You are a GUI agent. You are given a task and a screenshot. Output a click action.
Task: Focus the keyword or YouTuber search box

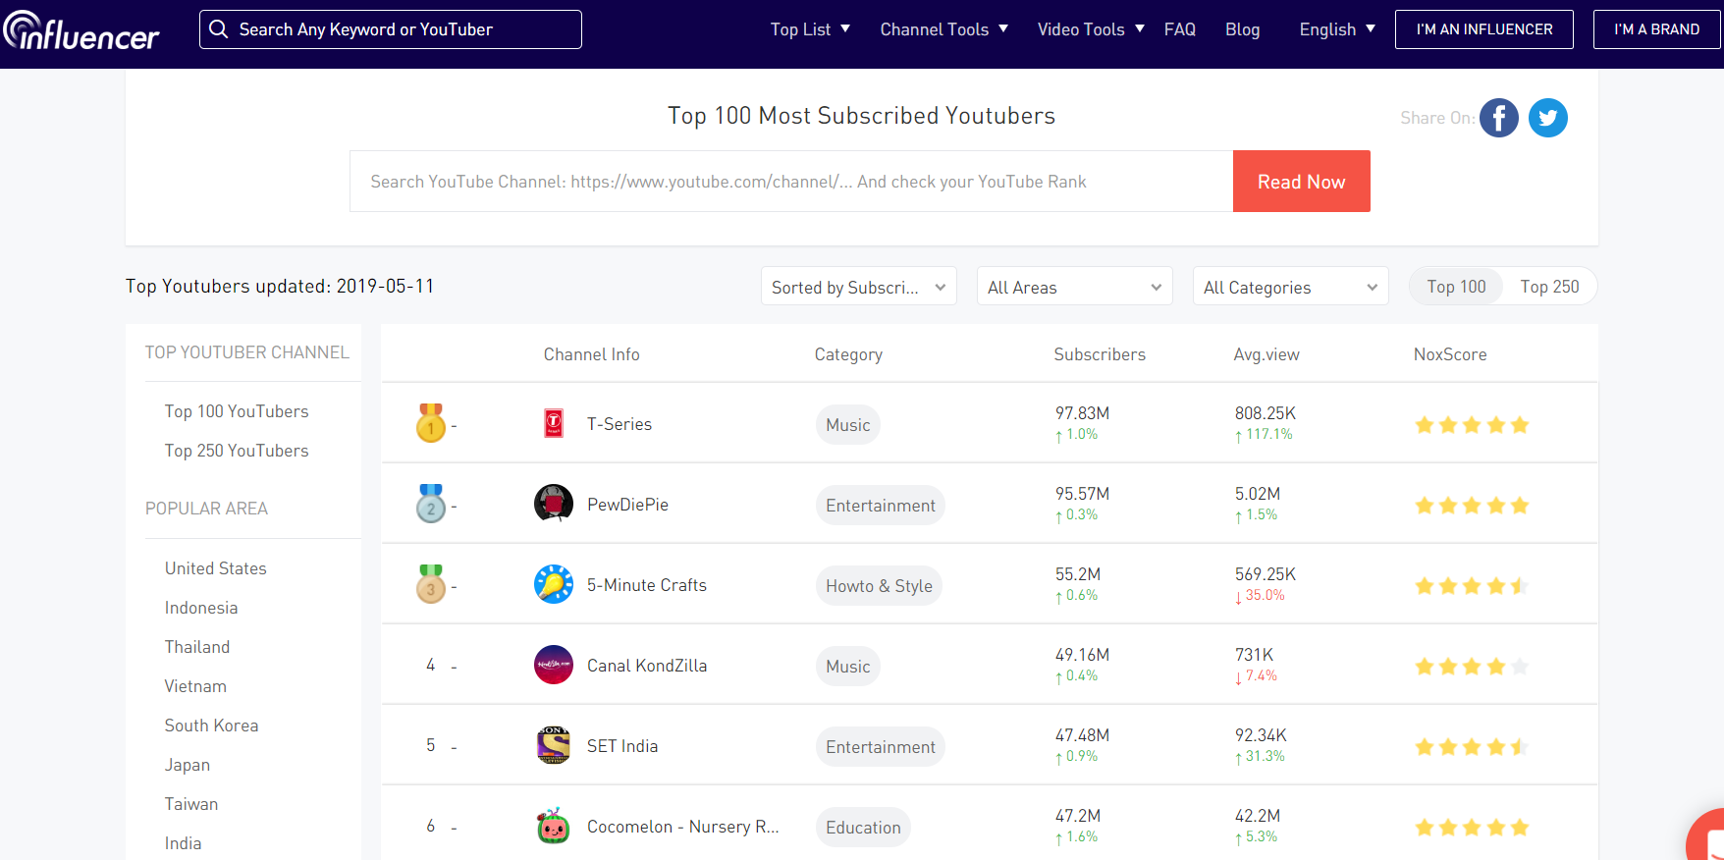[x=391, y=29]
